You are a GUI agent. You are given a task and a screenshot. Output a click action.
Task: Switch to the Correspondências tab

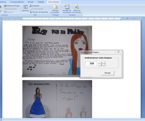(17, 2)
